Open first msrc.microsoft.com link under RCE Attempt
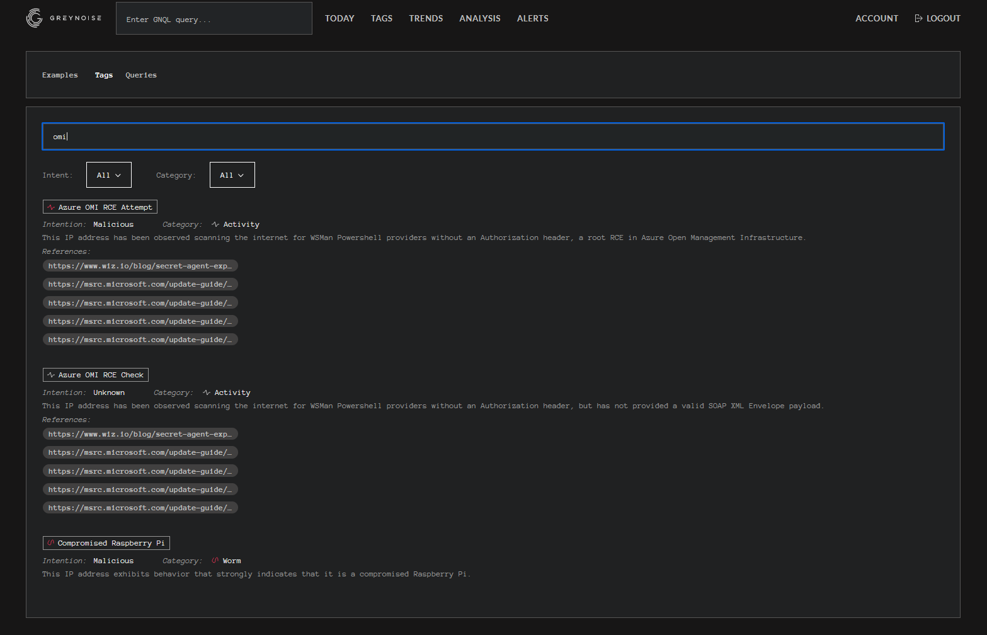The width and height of the screenshot is (987, 635). point(140,284)
